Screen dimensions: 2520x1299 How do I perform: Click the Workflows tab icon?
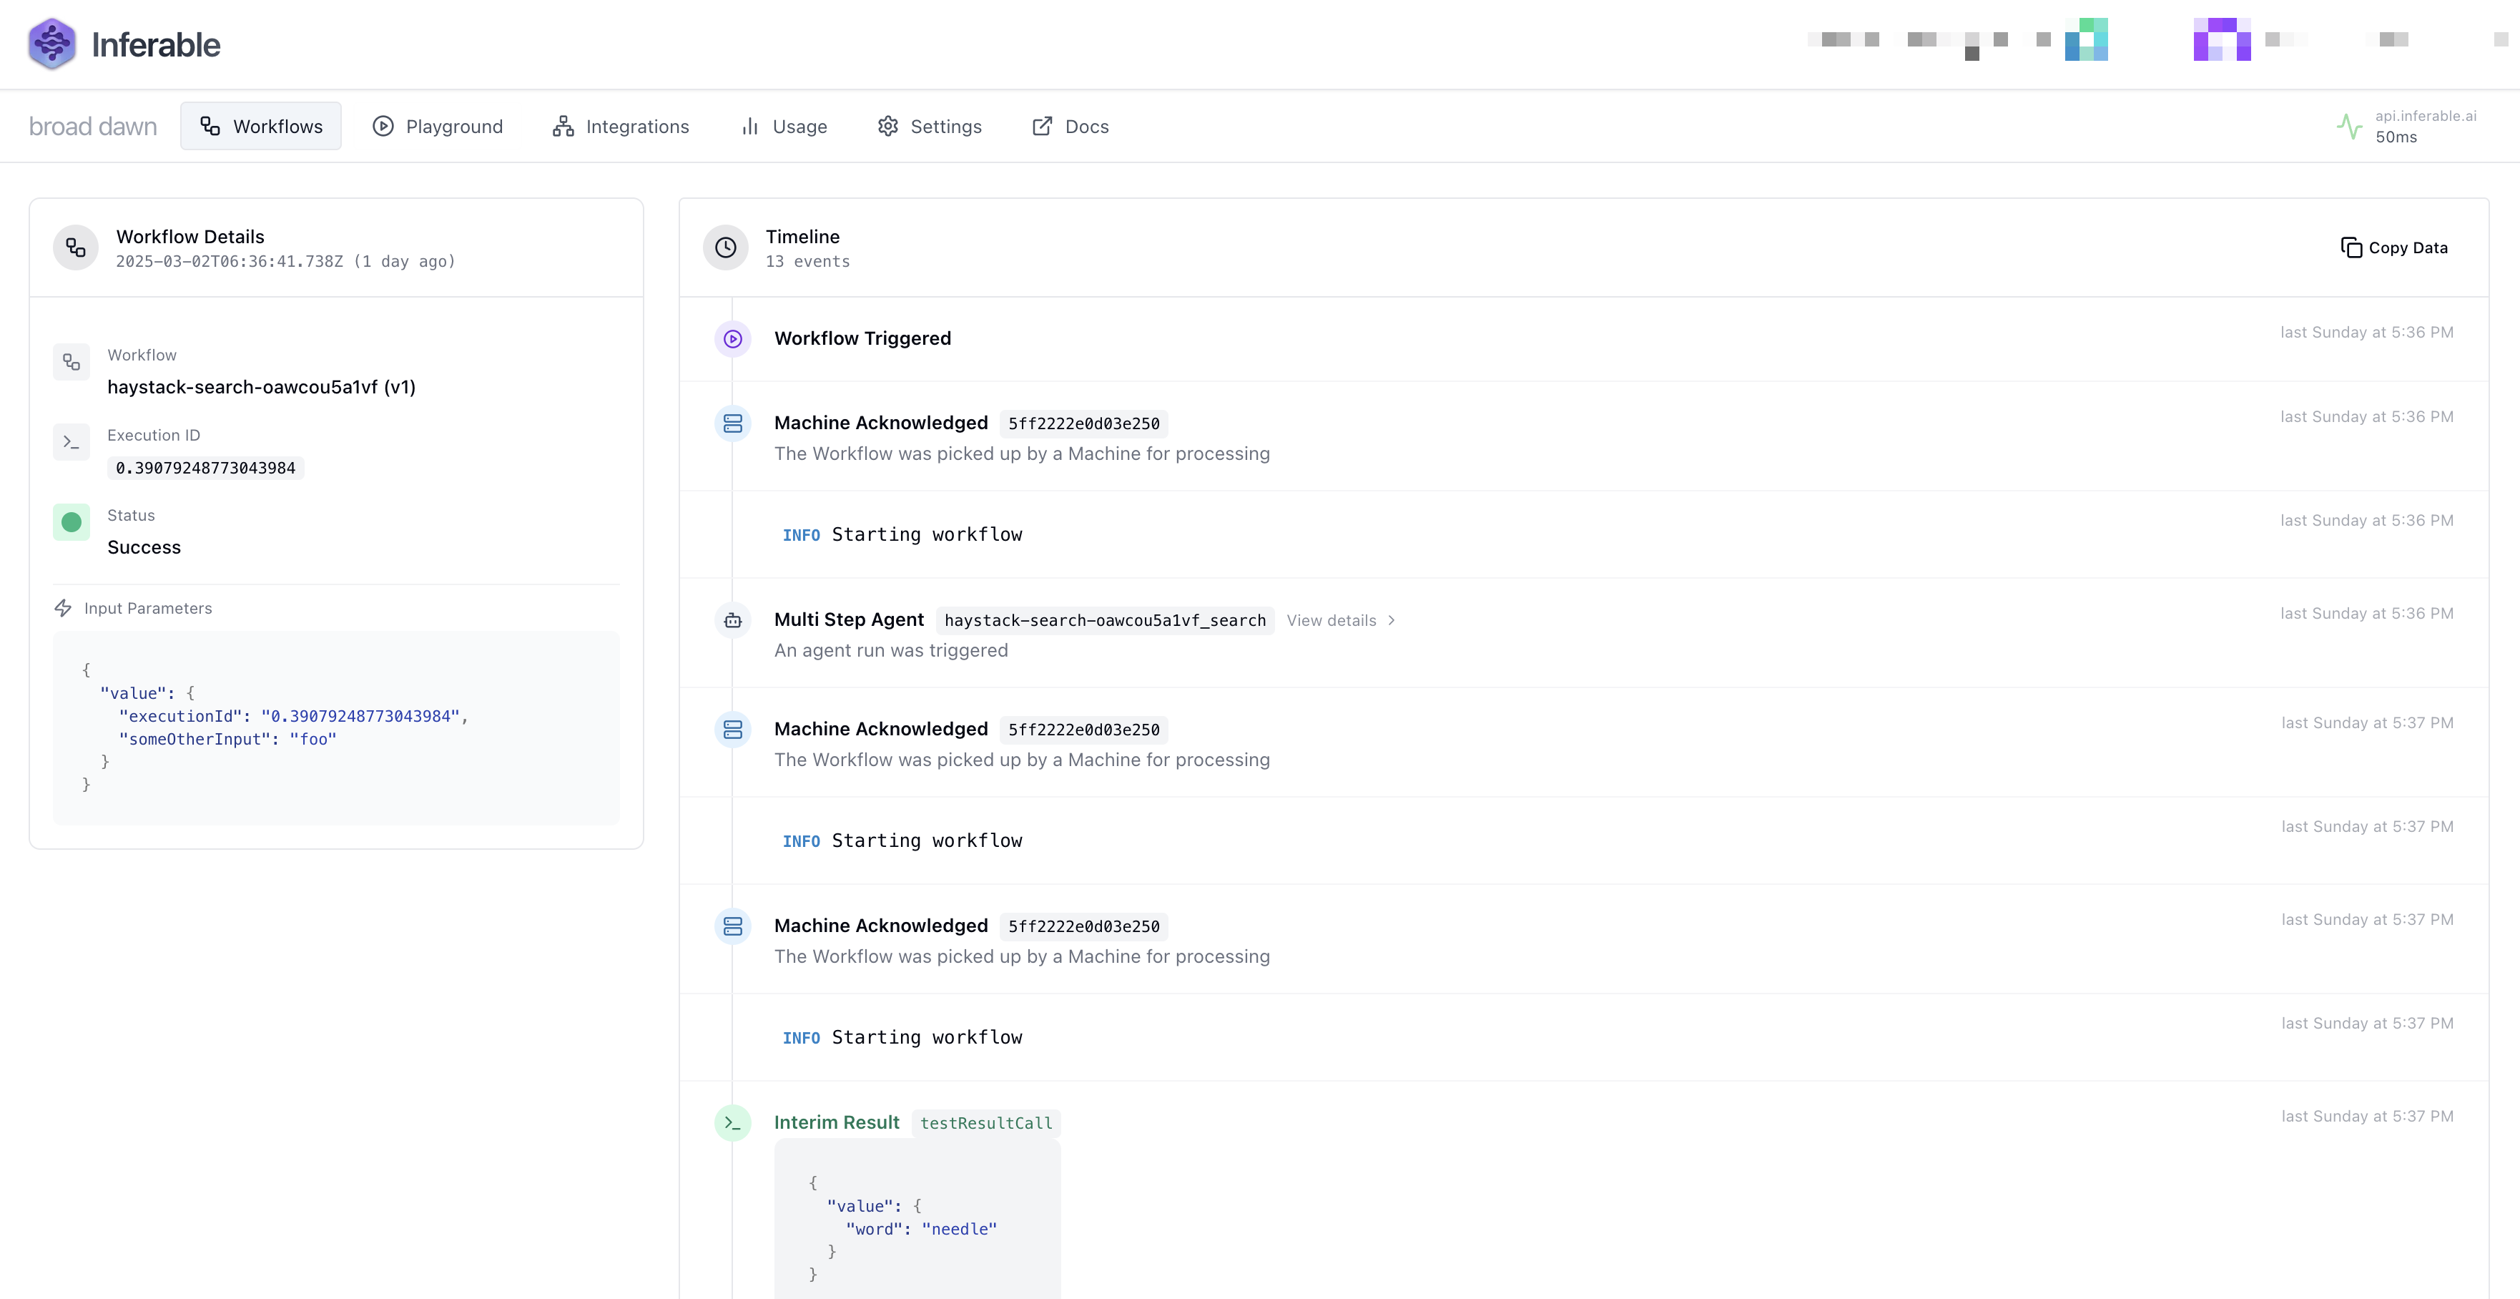[x=210, y=127]
